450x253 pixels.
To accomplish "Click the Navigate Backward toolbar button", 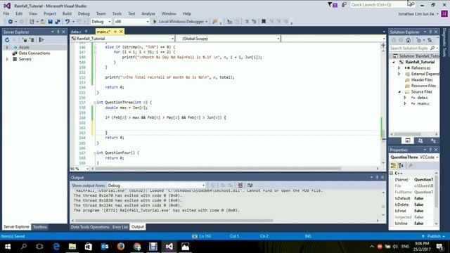I will [x=11, y=22].
